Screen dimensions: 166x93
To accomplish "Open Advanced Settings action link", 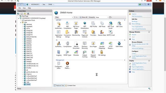I will [138, 48].
